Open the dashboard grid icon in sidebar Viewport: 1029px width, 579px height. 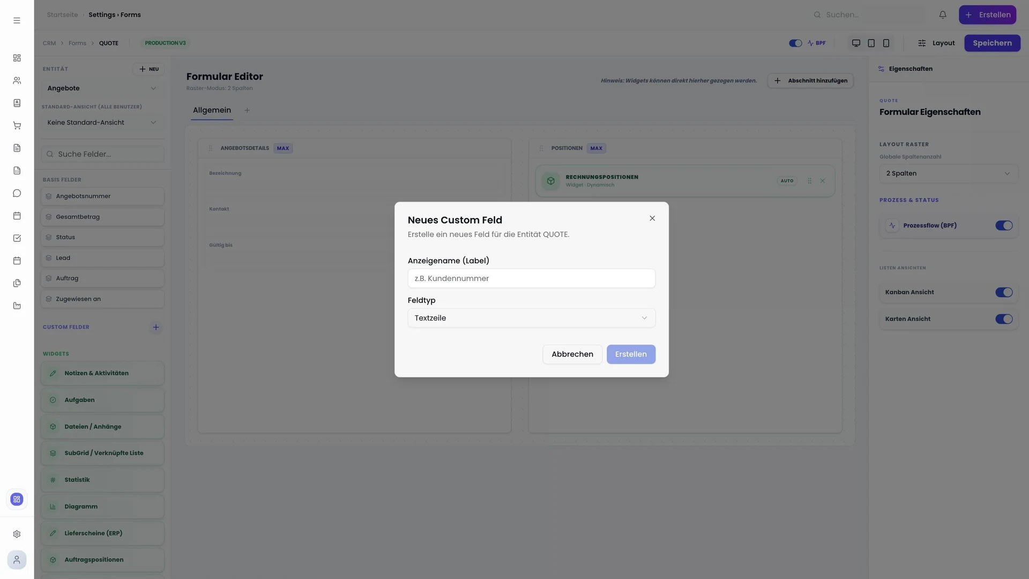[x=17, y=58]
